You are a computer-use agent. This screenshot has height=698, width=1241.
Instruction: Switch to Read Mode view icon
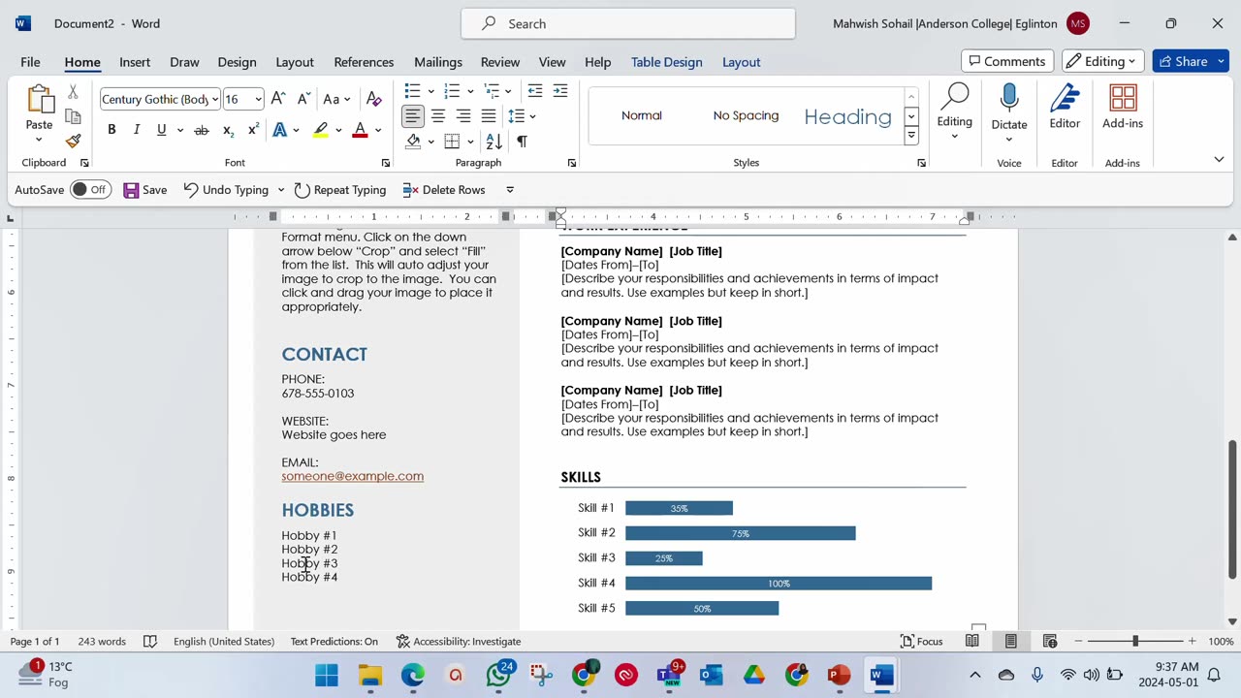[x=972, y=641]
